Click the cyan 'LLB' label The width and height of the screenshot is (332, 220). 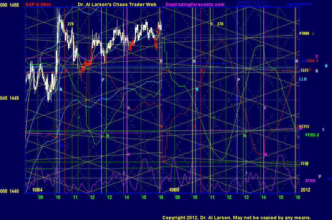pyautogui.click(x=303, y=79)
